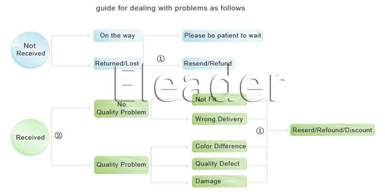Click the Not Fit box
Screen dimensions: 385x194
219,99
